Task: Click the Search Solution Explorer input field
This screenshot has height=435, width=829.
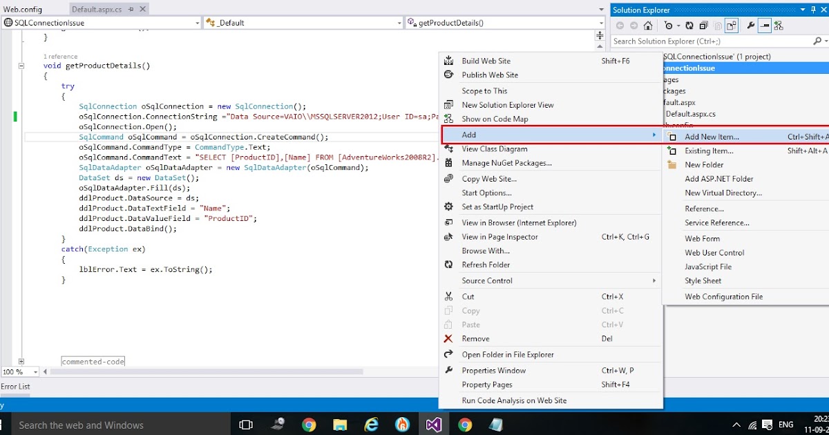Action: click(x=705, y=41)
